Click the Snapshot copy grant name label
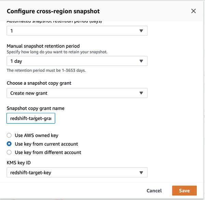This screenshot has width=205, height=200. [36, 108]
